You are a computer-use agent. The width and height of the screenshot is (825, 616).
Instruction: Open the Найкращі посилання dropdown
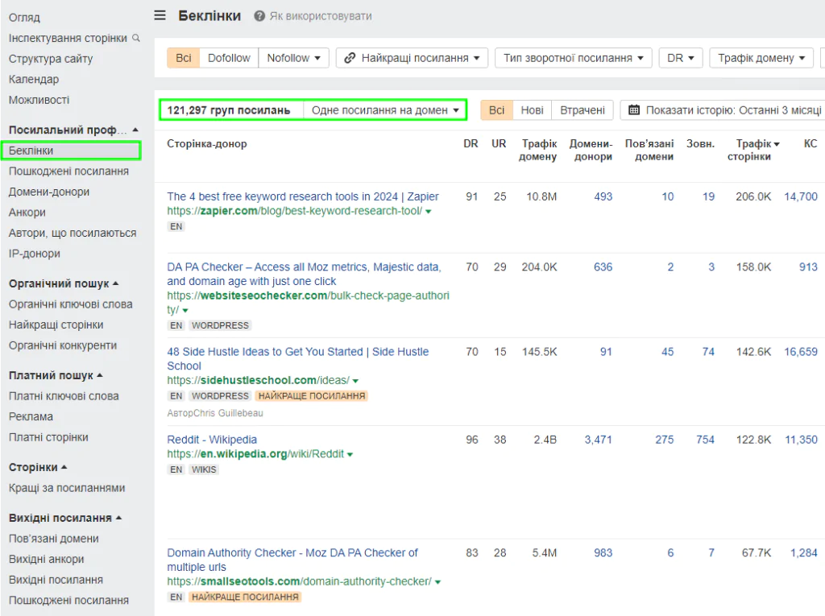coord(412,58)
